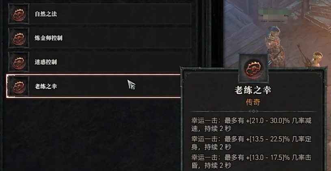This screenshot has height=171, width=331.
Task: Click the blurred player nameplate
Action: click(x=273, y=14)
